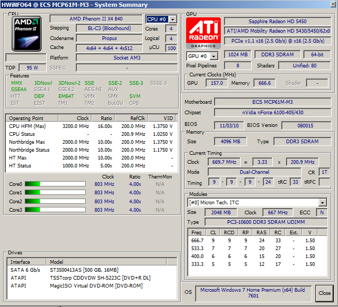This screenshot has width=338, height=307.
Task: Select the 666.7 frequency timing row
Action: tap(258, 241)
